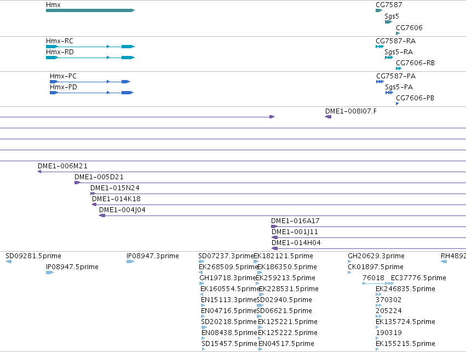
Task: Select the Sgs5-PA protein arrows
Action: [x=389, y=93]
